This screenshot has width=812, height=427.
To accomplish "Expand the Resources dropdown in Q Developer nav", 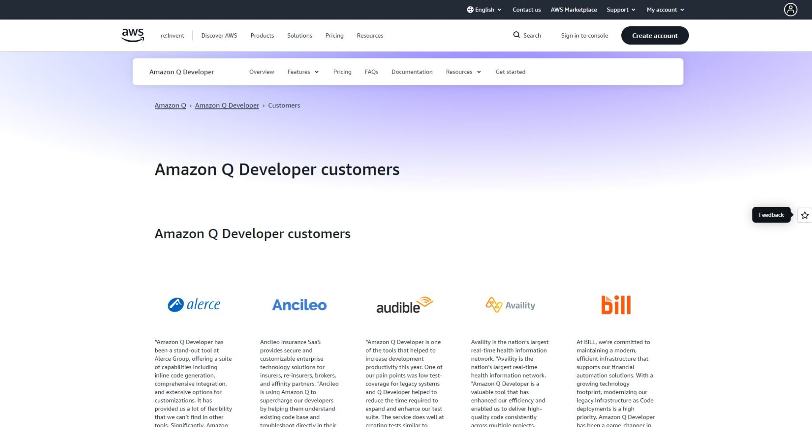I will pyautogui.click(x=463, y=72).
